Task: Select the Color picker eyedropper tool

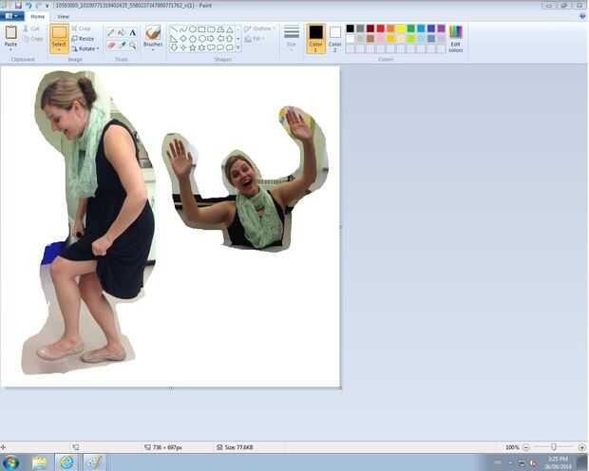Action: pyautogui.click(x=122, y=45)
